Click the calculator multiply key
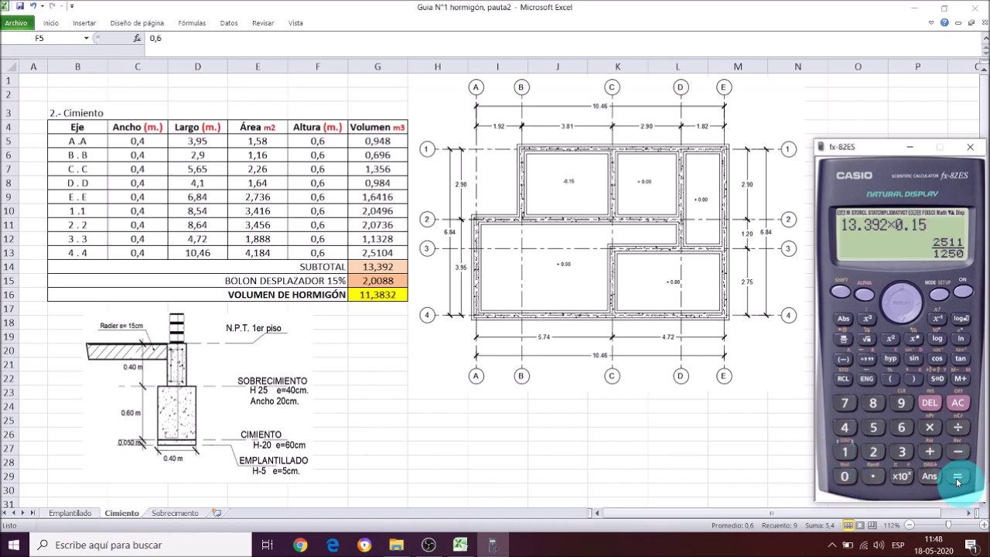This screenshot has height=557, width=990. [x=930, y=427]
